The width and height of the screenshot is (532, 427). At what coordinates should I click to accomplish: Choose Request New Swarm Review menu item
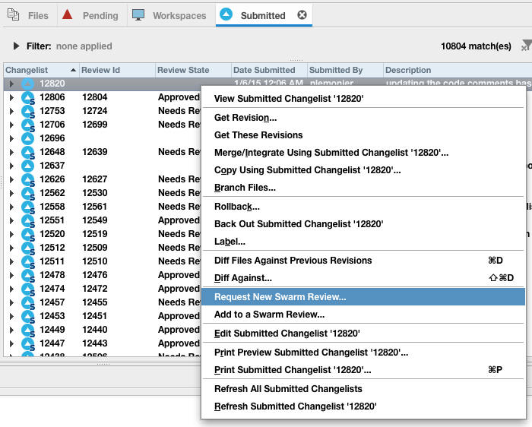363,297
